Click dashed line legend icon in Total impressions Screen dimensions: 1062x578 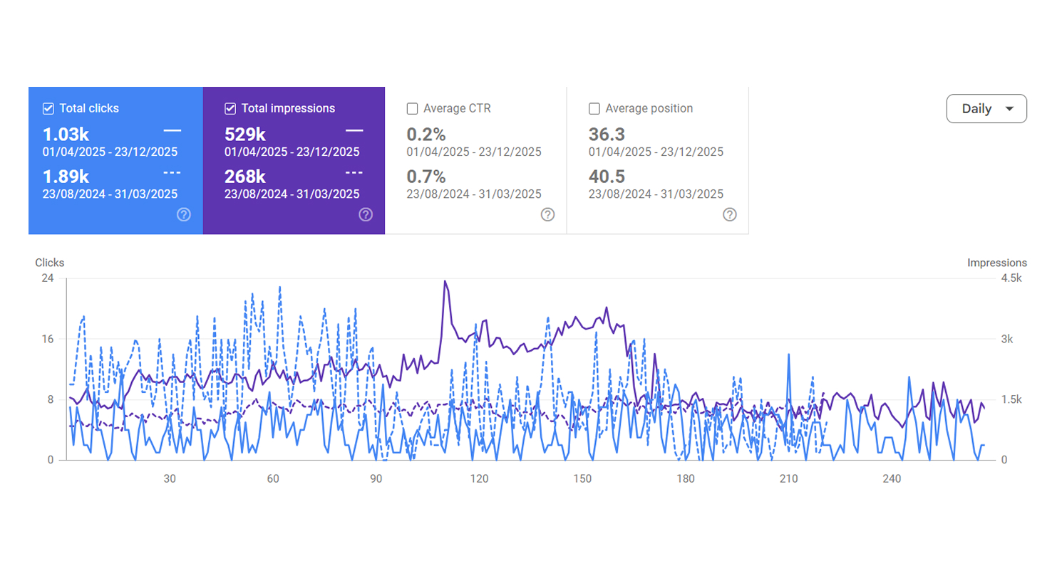click(354, 173)
